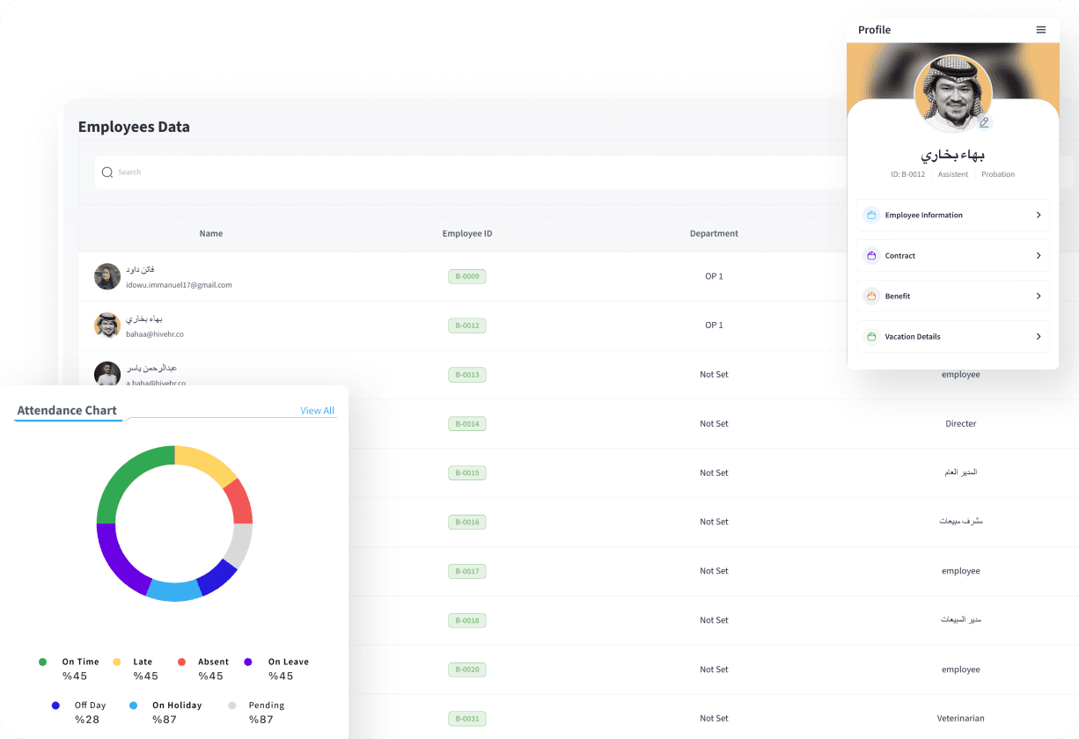Select the Attendance Chart tab heading

[67, 411]
